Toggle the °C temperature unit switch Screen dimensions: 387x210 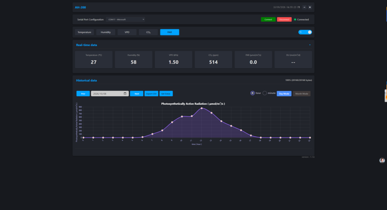point(305,32)
